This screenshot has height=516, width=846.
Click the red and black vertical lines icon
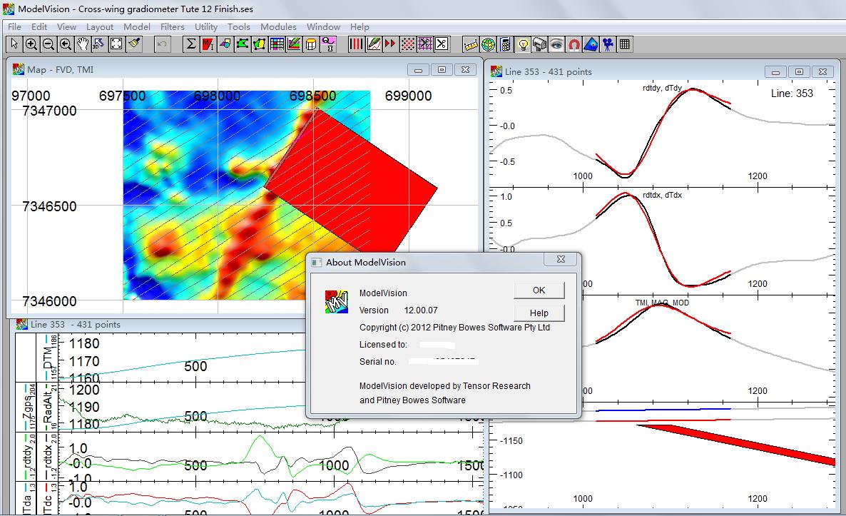point(356,44)
